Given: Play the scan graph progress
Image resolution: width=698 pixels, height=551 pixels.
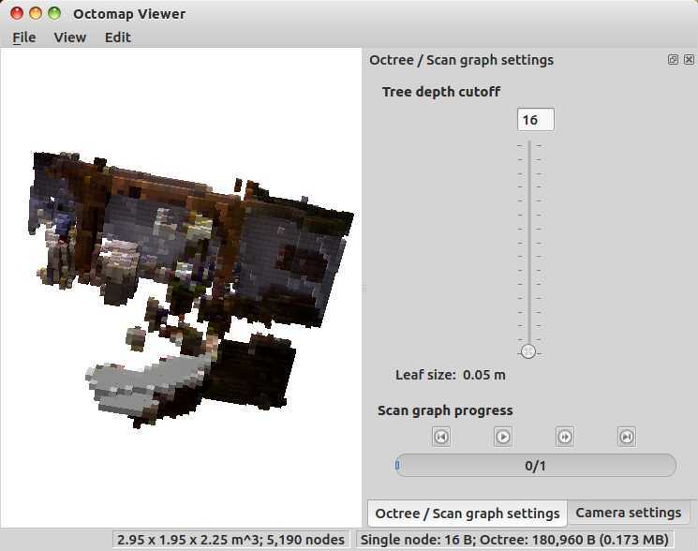Looking at the screenshot, I should [503, 437].
